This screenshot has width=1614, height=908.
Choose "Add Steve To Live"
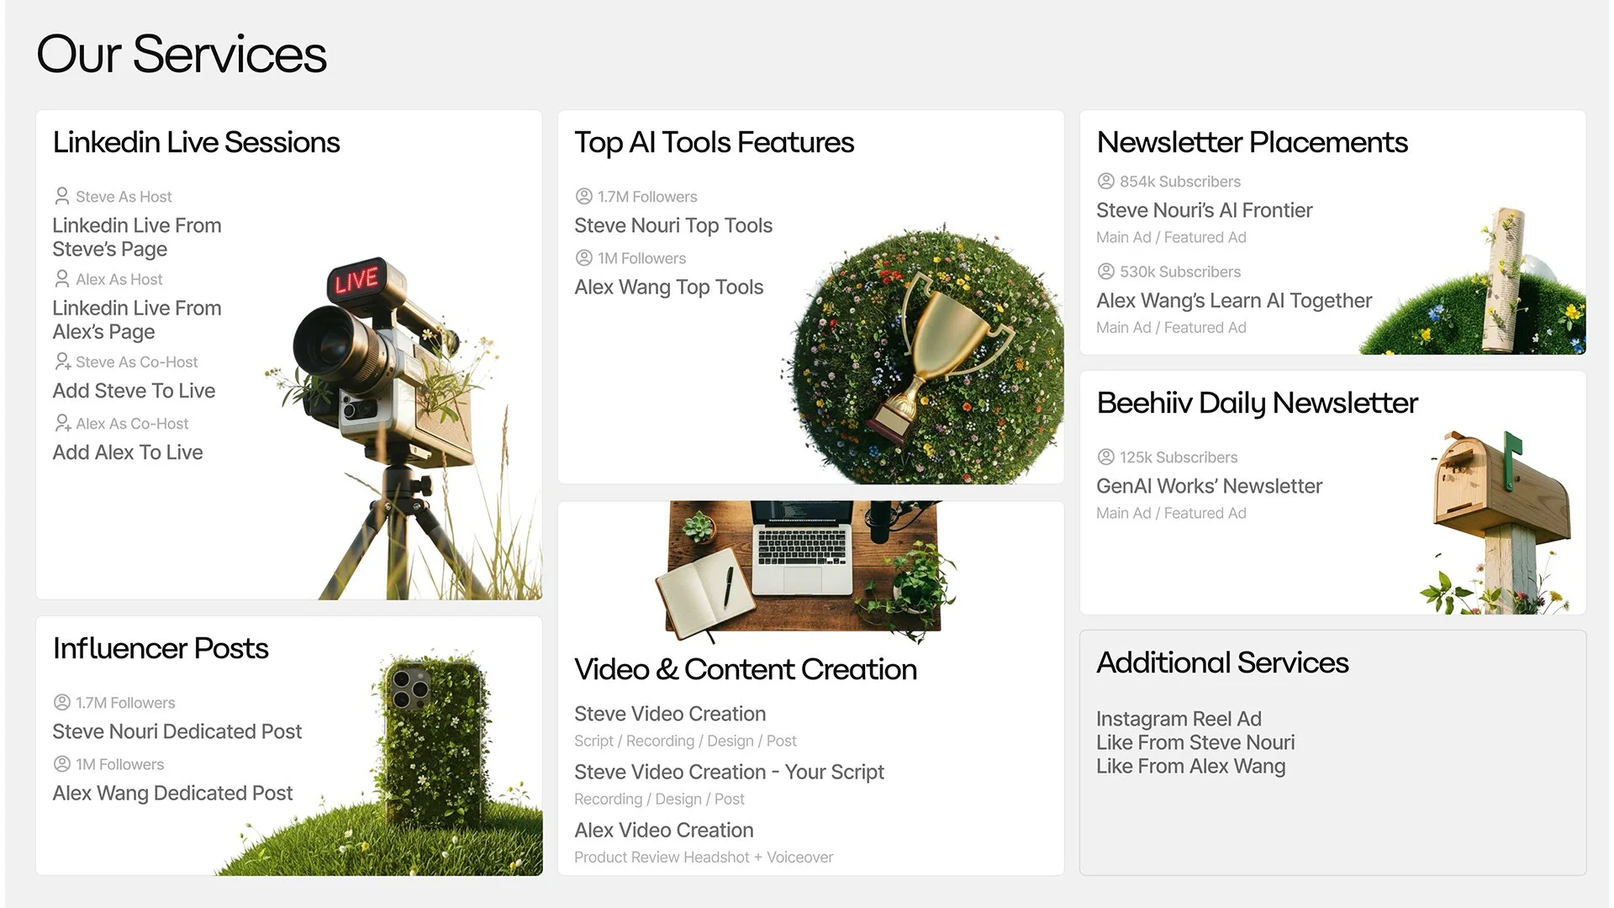click(x=134, y=390)
